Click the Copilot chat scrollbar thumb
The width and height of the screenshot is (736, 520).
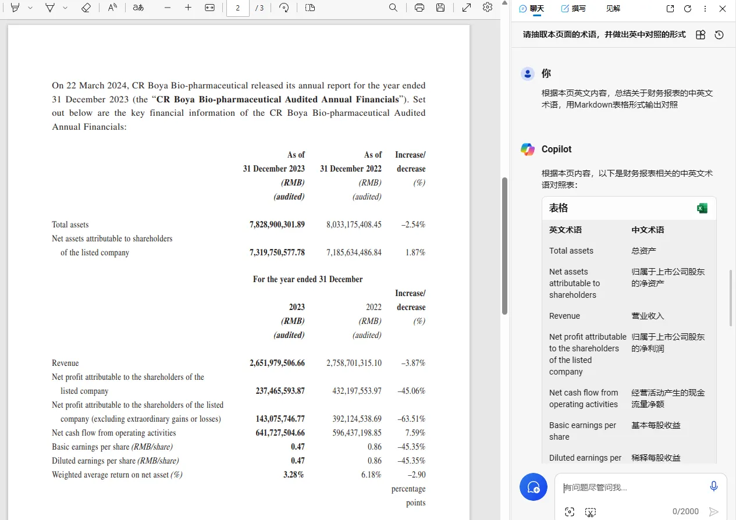click(732, 298)
